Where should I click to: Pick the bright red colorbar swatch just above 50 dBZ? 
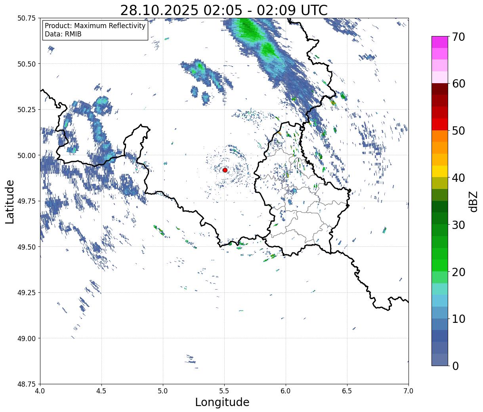pyautogui.click(x=440, y=124)
